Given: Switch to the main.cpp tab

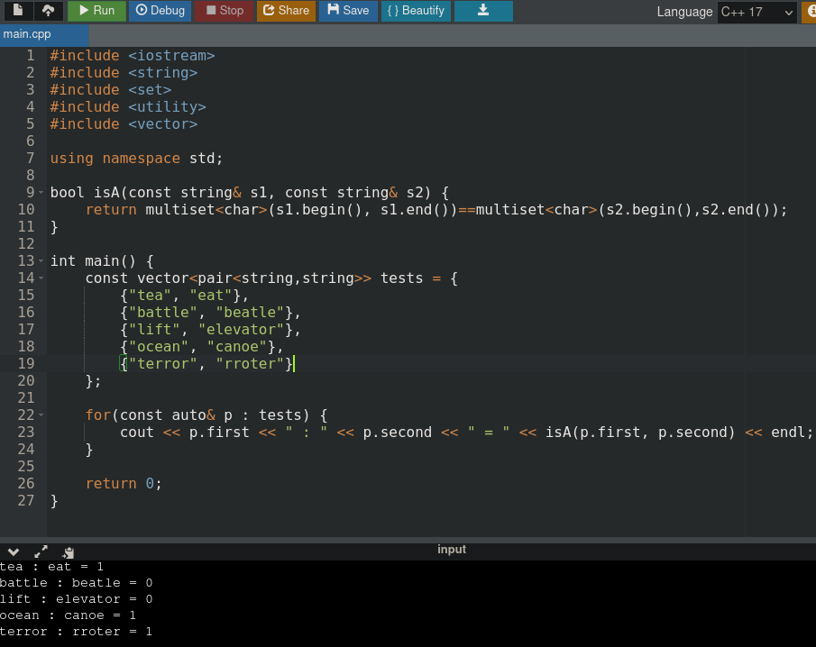Looking at the screenshot, I should (x=43, y=35).
